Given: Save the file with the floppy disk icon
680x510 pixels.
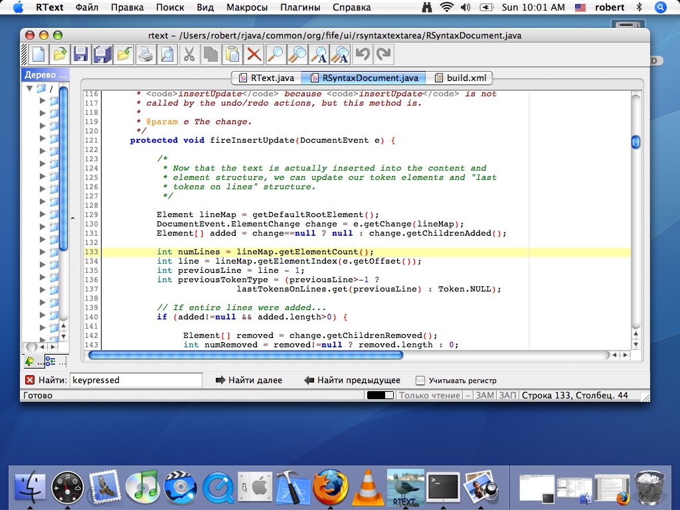Looking at the screenshot, I should (x=81, y=54).
